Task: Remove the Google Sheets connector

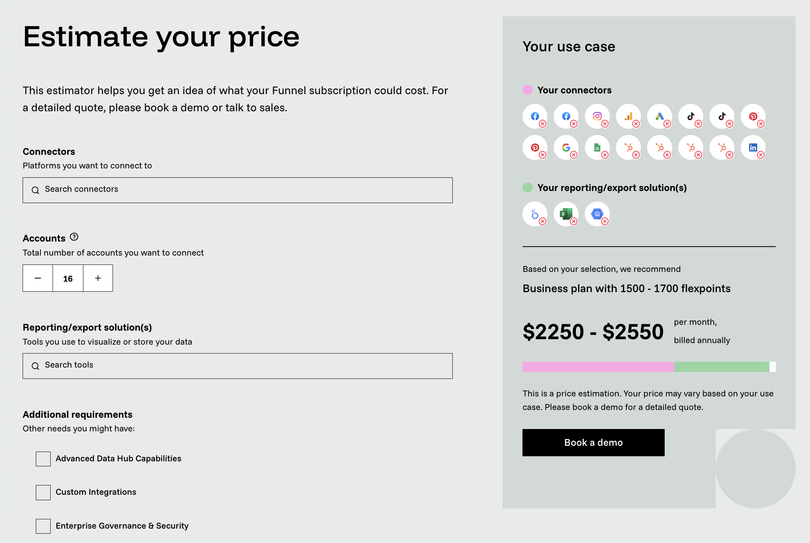Action: [x=605, y=155]
